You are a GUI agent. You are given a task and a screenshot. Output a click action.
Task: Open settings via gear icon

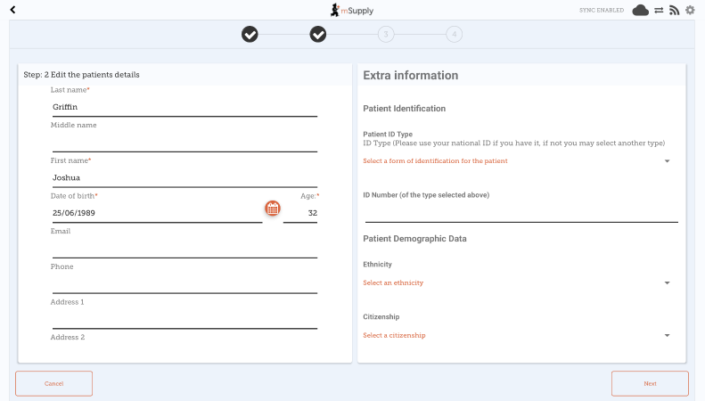(690, 11)
